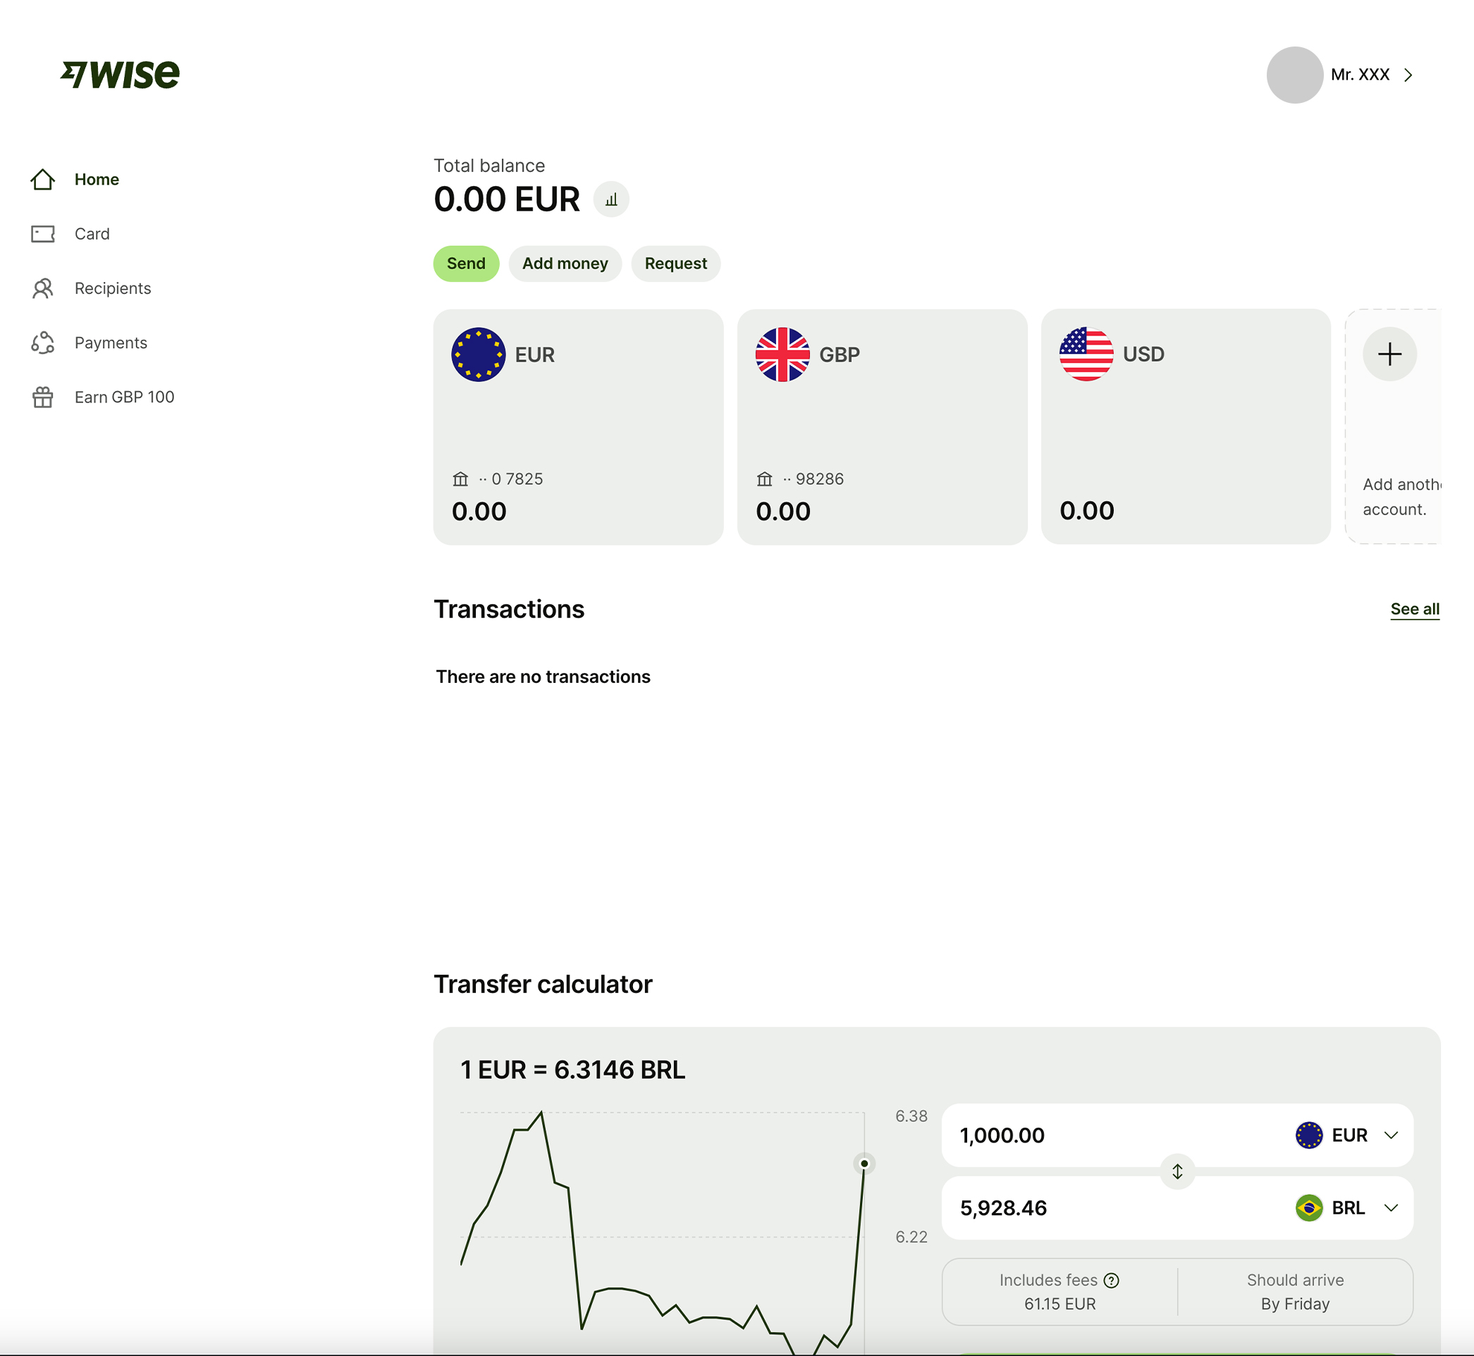This screenshot has width=1474, height=1356.
Task: Click the Recipients people icon
Action: pos(42,288)
